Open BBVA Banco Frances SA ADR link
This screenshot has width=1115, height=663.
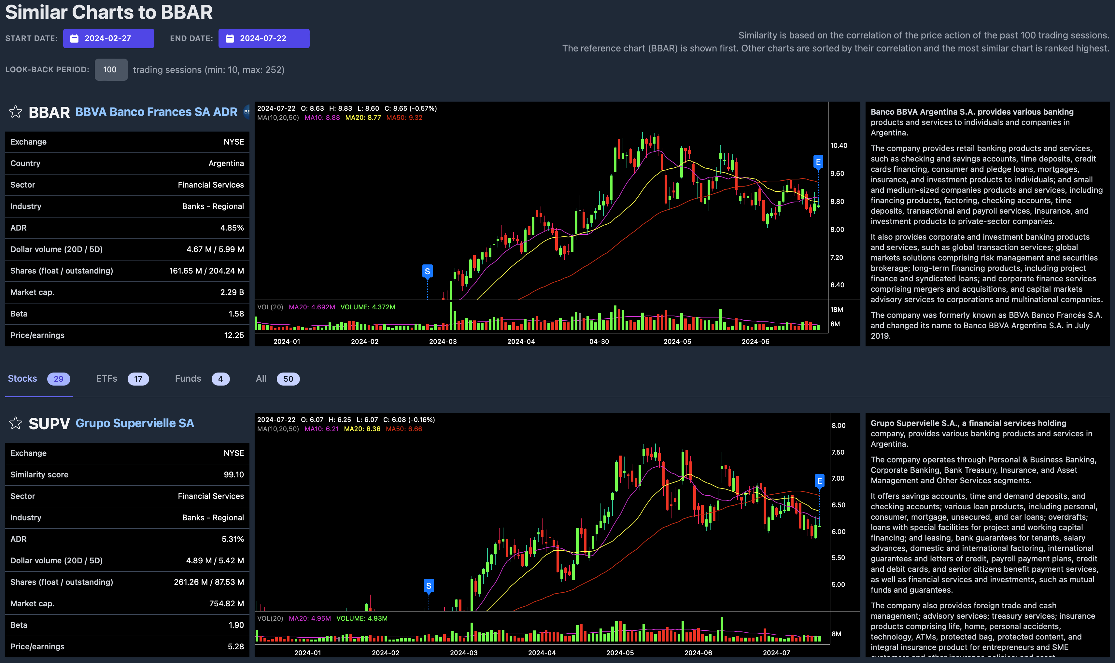156,112
